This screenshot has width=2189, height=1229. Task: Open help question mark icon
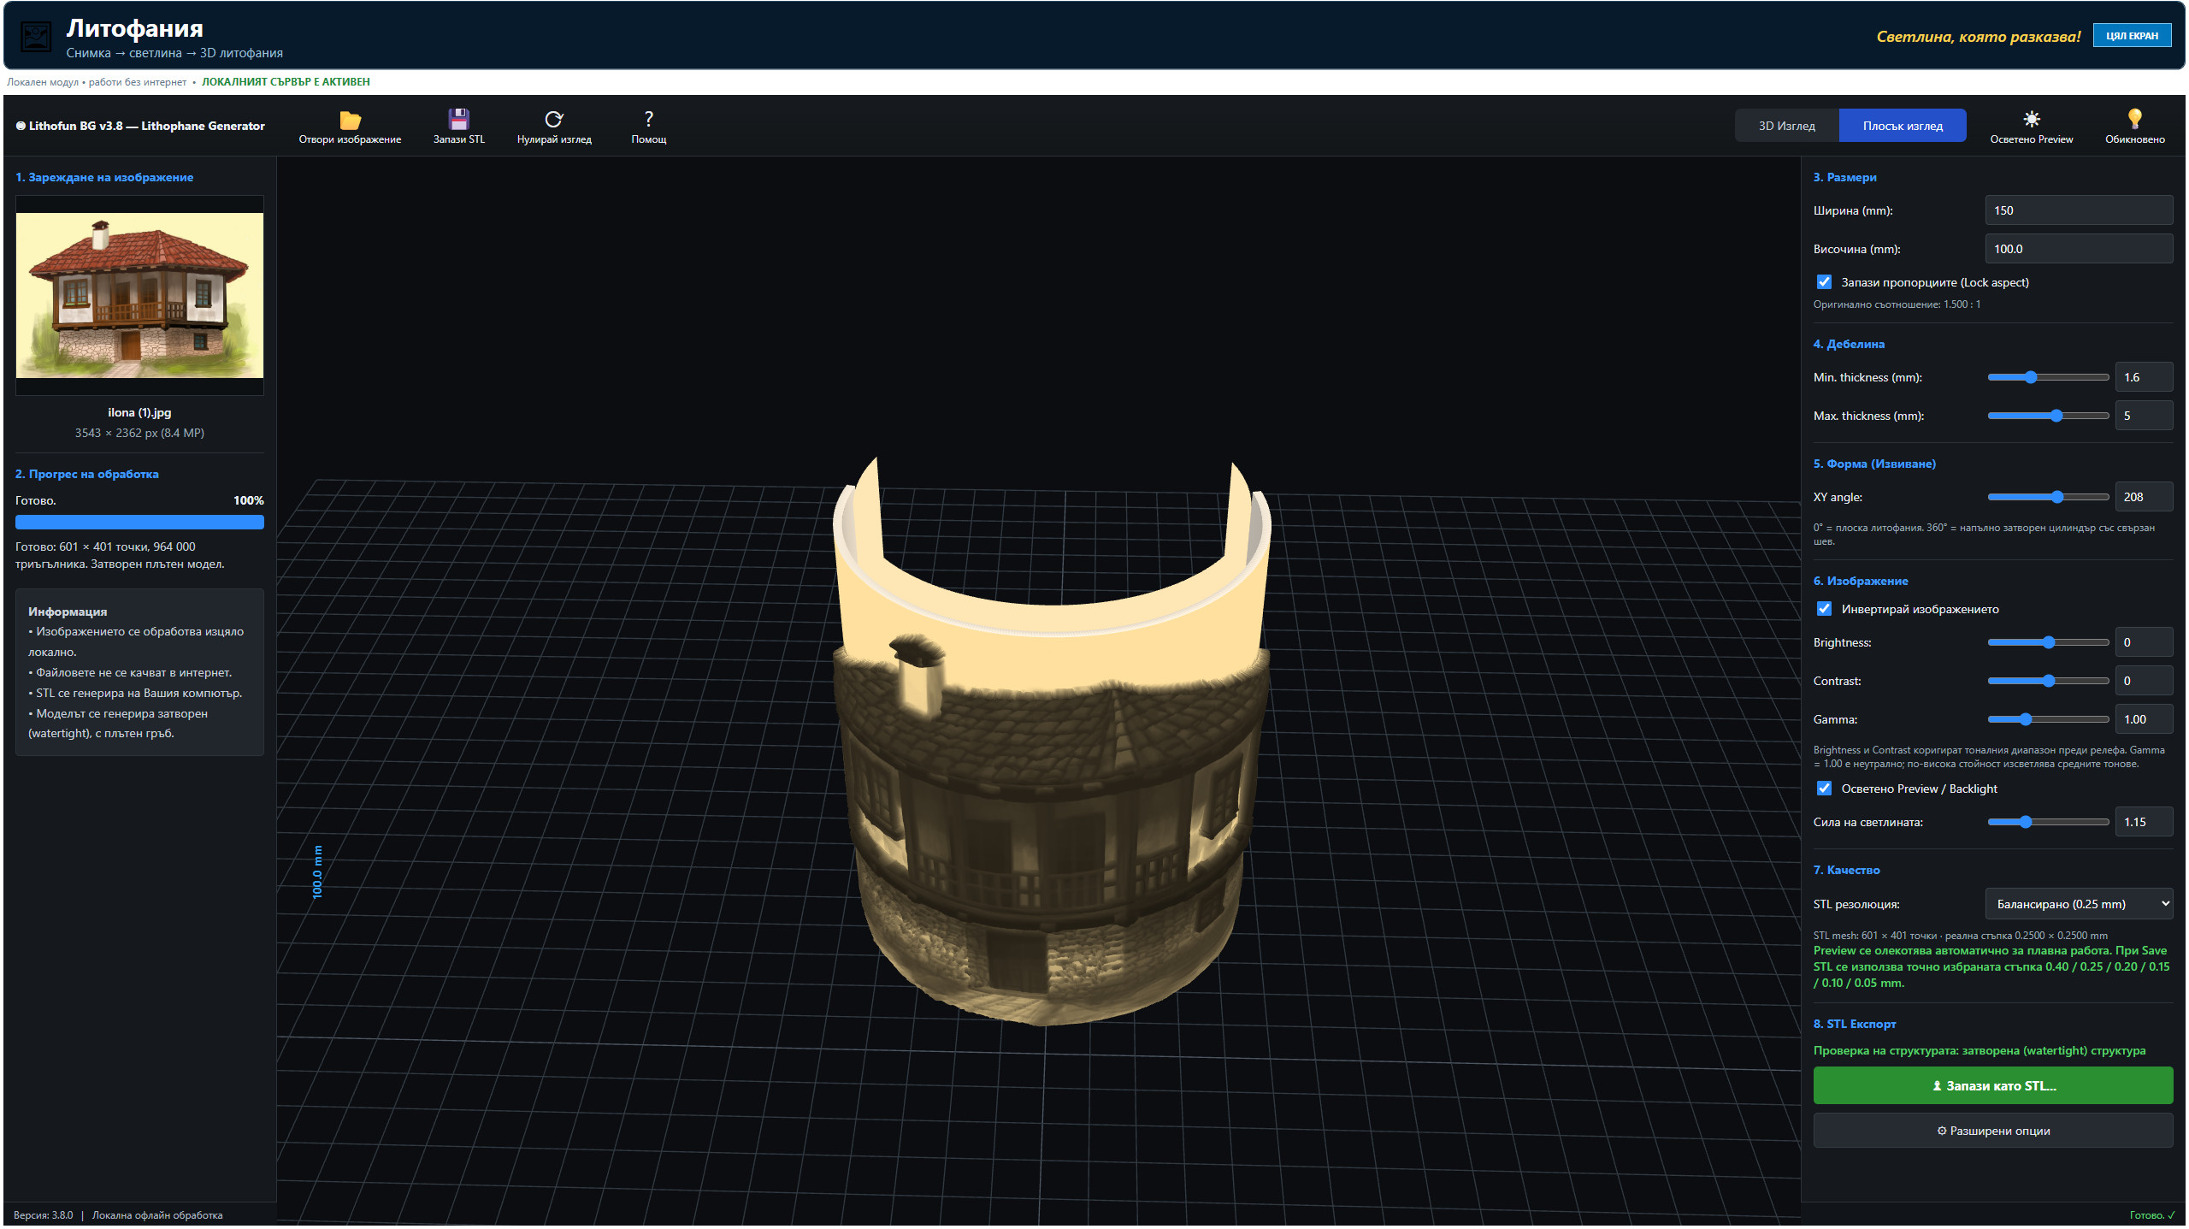point(649,119)
